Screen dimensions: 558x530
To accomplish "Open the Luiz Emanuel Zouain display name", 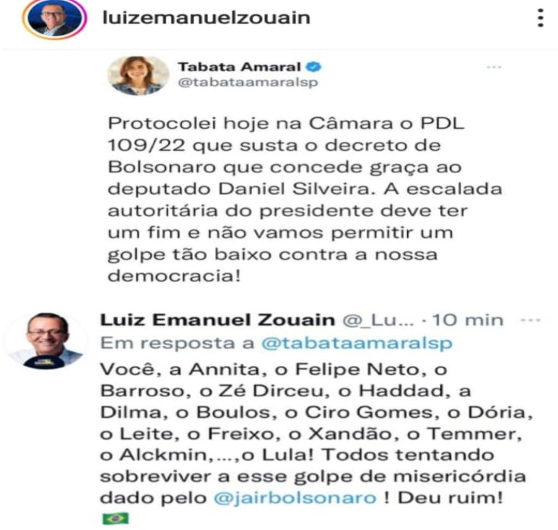I will pyautogui.click(x=218, y=320).
